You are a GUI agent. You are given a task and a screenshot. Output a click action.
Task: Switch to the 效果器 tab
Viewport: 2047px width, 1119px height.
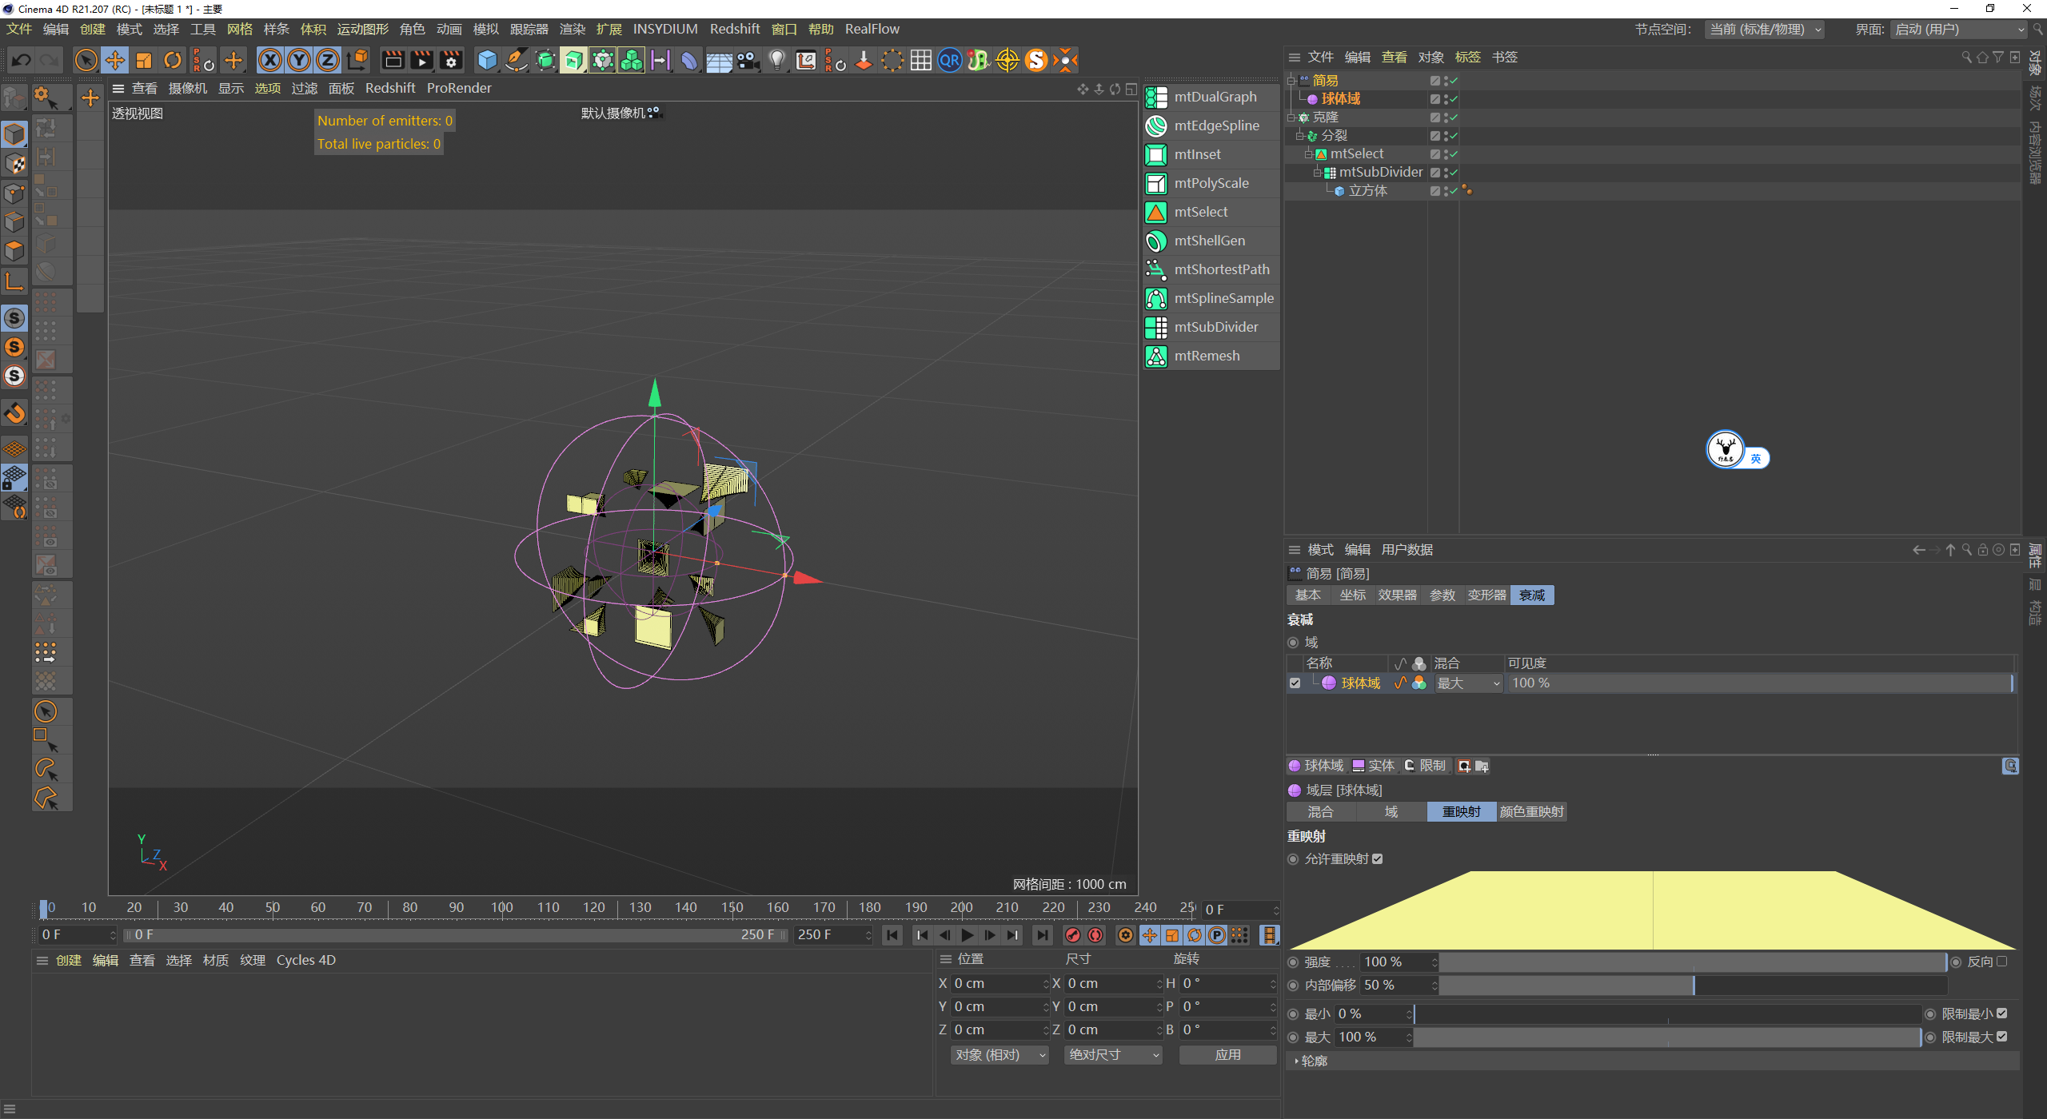(x=1397, y=595)
